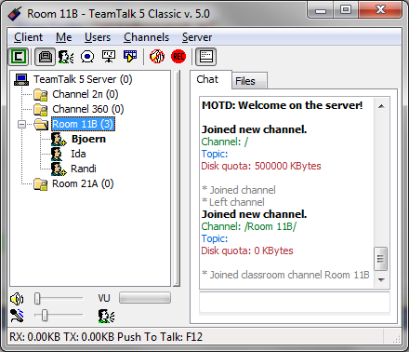Collapse the Room 11B channel tree
Viewport: 409px width, 352px height.
(21, 125)
